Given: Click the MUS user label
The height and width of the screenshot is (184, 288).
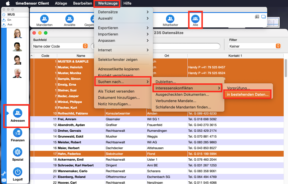Looking at the screenshot, I should point(11,14).
